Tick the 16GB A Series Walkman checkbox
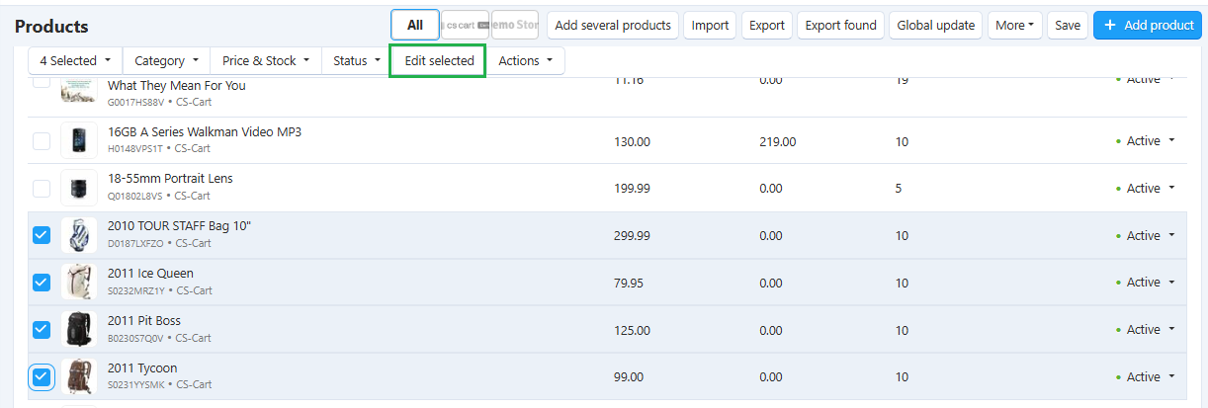 click(x=42, y=141)
